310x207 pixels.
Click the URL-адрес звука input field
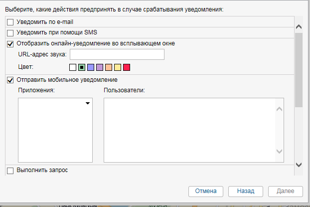click(117, 54)
